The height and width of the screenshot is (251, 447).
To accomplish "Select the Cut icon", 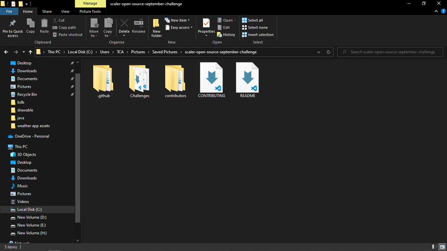I will click(55, 20).
